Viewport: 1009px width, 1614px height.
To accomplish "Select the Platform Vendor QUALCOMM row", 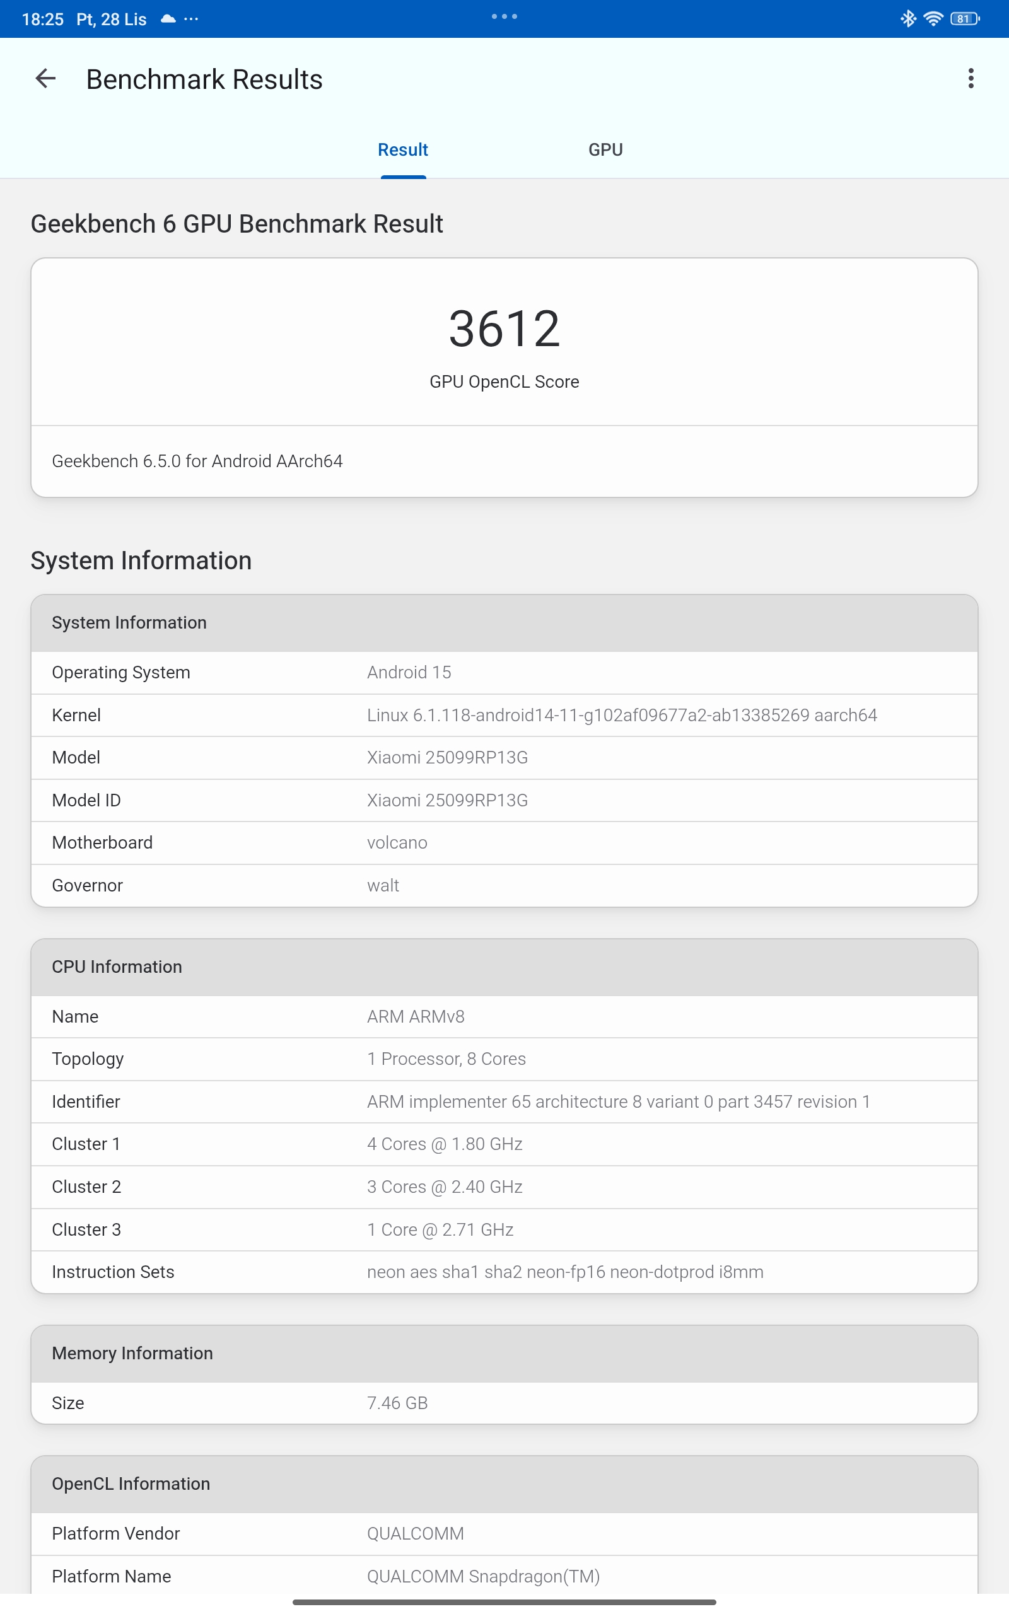I will pyautogui.click(x=504, y=1533).
